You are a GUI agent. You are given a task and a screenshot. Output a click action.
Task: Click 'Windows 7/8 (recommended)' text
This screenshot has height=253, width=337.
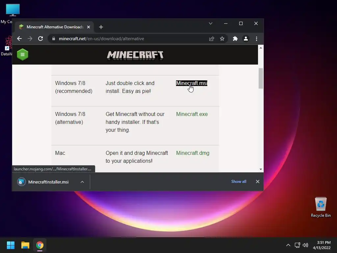(74, 87)
